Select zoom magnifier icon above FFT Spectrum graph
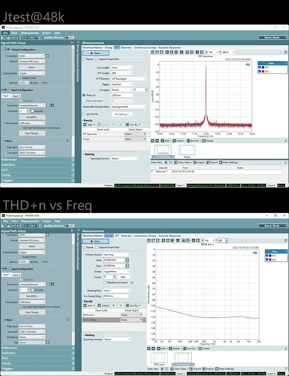Viewport: 289px width, 376px height. (x=167, y=52)
